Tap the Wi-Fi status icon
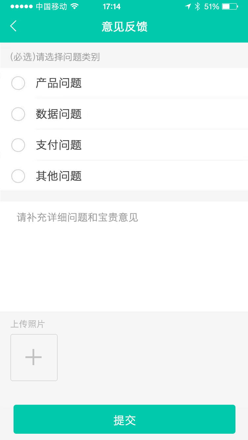 pos(75,6)
